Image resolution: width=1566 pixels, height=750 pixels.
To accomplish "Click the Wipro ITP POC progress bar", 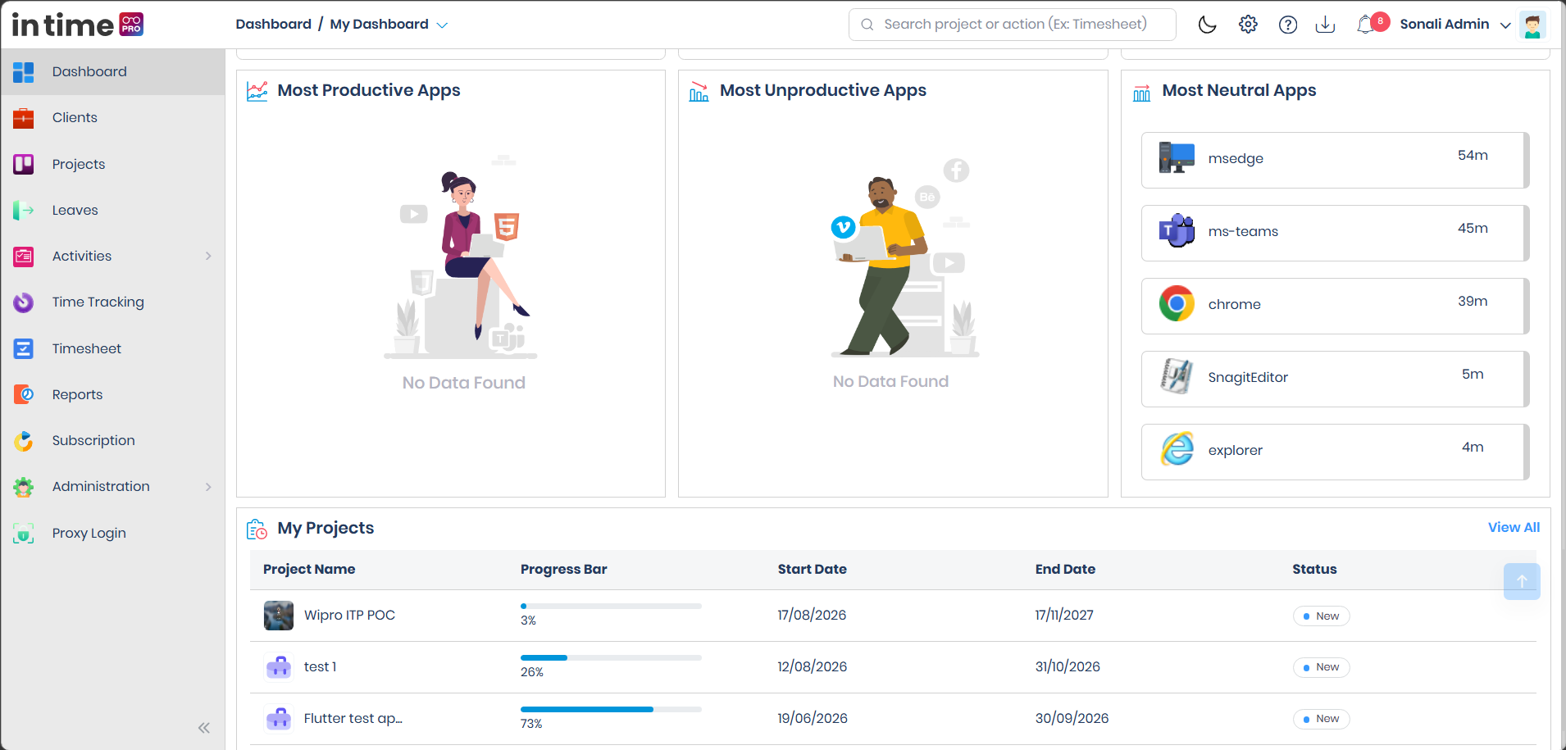I will click(611, 607).
